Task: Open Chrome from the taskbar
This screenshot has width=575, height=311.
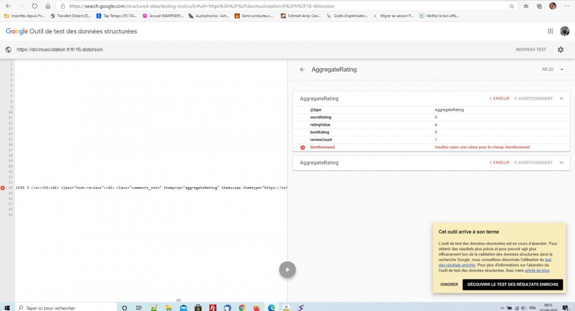Action: pos(242,308)
